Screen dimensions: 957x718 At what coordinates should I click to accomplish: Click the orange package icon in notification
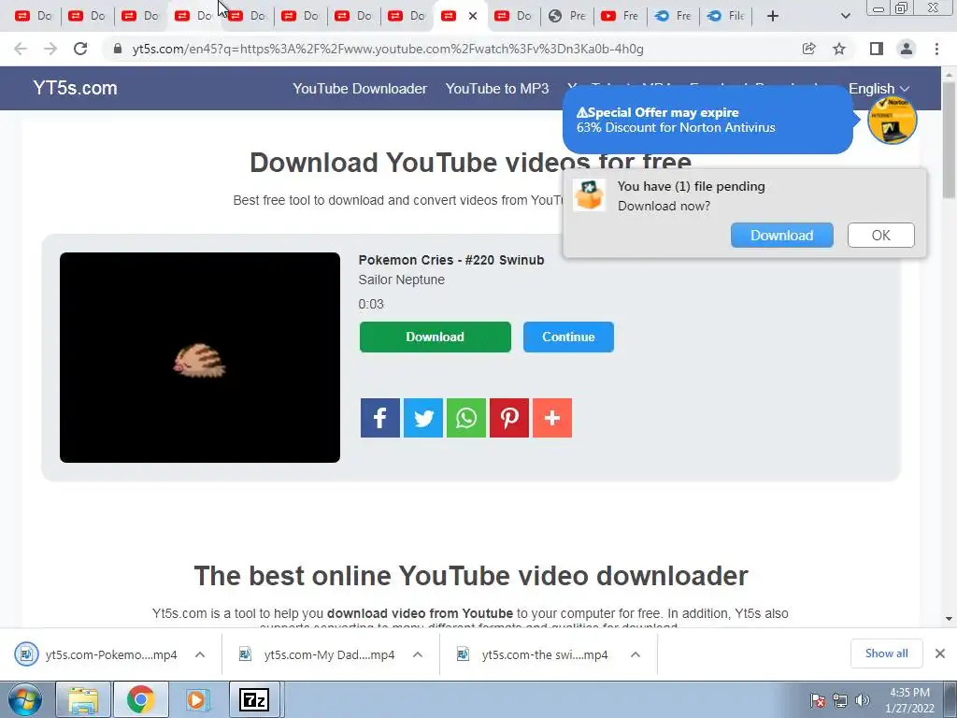[589, 195]
